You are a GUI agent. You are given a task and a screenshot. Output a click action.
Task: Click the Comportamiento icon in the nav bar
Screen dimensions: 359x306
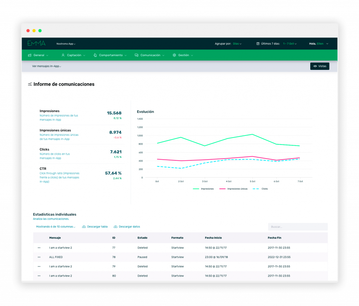coord(95,55)
